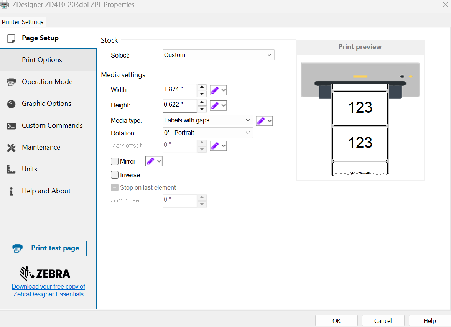Select the Page Setup section
451x327 pixels.
[48, 38]
